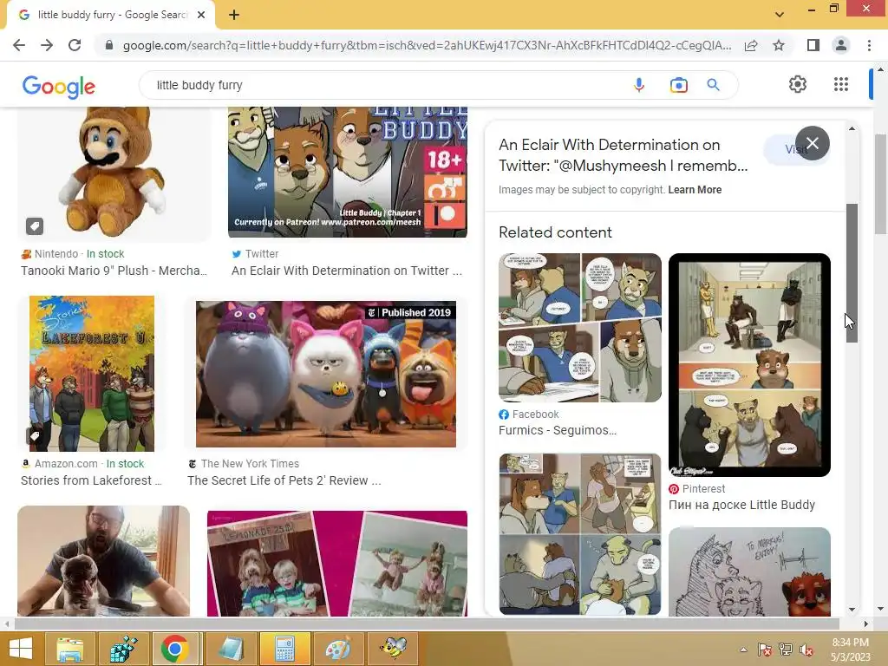Open Paint from the taskbar
The width and height of the screenshot is (888, 666).
[x=338, y=649]
